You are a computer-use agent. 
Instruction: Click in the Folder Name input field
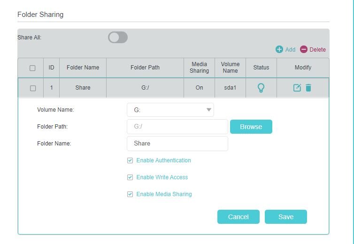177,144
